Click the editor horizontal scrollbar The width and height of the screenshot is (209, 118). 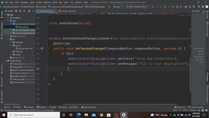click(x=120, y=104)
